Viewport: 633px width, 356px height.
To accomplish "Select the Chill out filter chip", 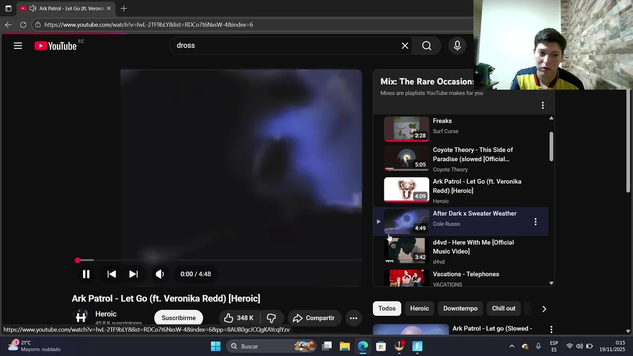I will coord(503,309).
